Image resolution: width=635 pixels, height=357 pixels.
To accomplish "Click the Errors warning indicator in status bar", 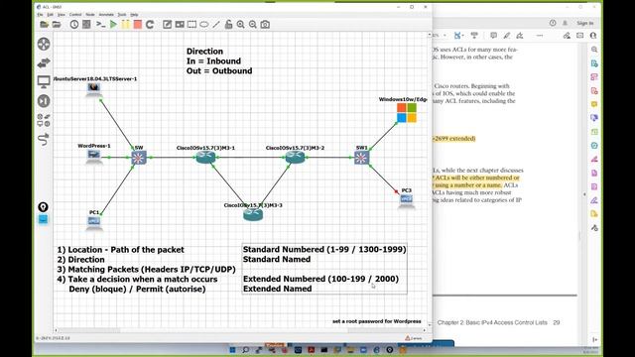I will pos(413,338).
